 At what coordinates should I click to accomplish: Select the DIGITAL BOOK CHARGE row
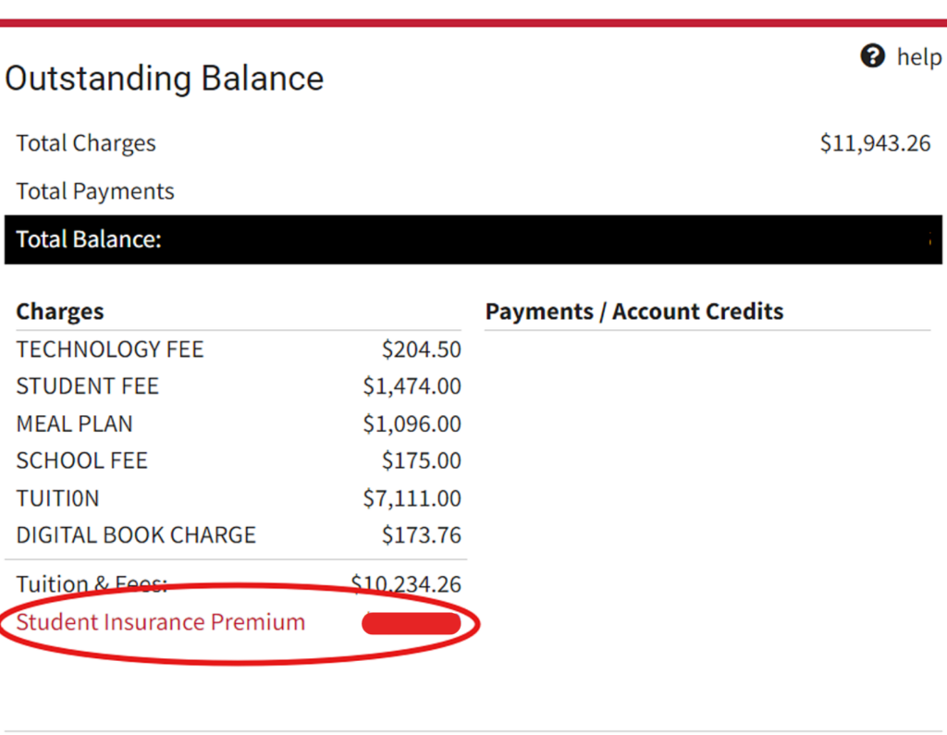(x=239, y=535)
